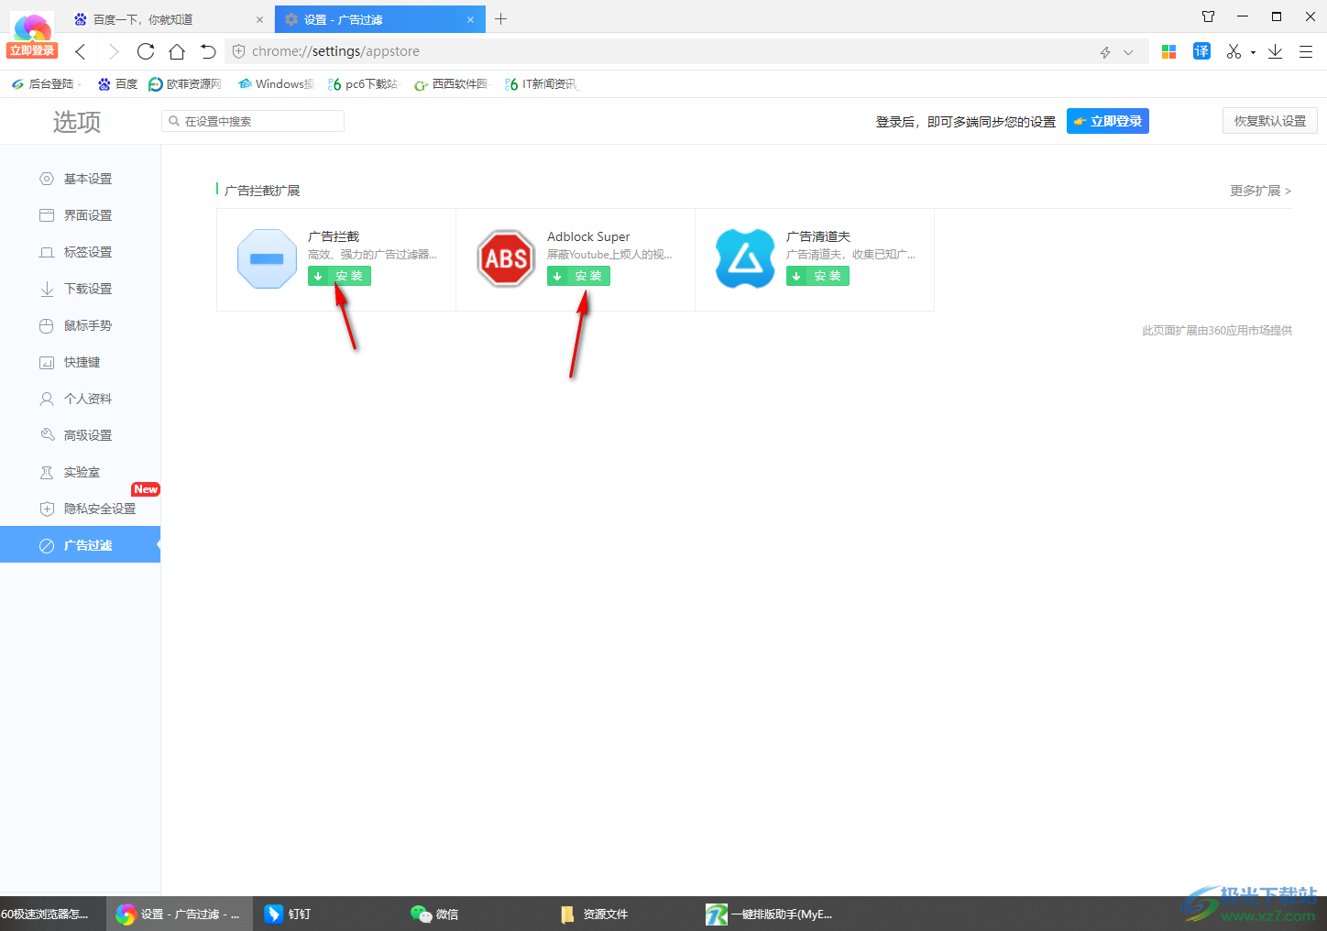Click the 广告清道夫 blue triangle icon
The image size is (1327, 931).
point(745,258)
